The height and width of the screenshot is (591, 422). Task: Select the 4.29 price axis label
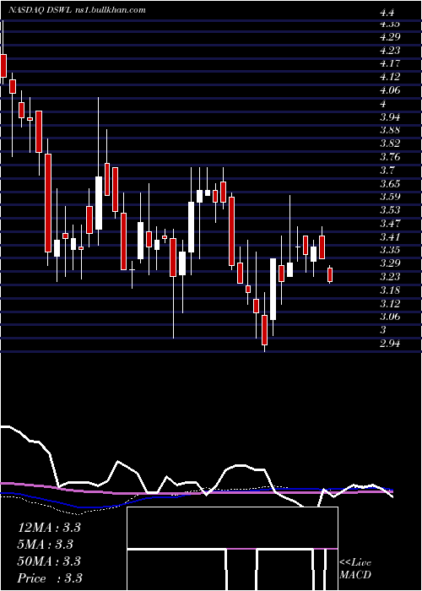pos(390,37)
